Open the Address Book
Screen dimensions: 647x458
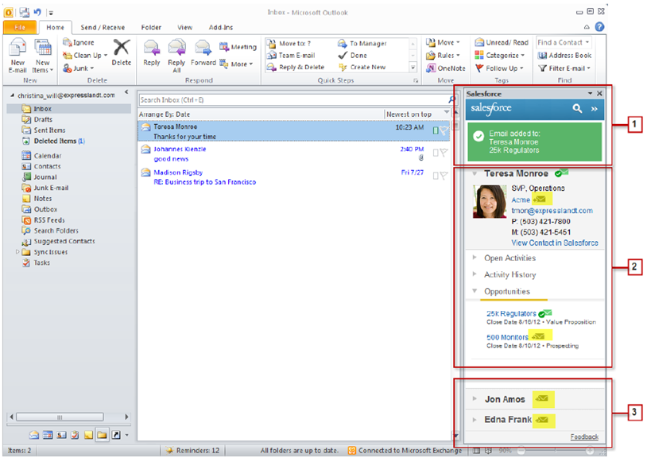pos(564,56)
